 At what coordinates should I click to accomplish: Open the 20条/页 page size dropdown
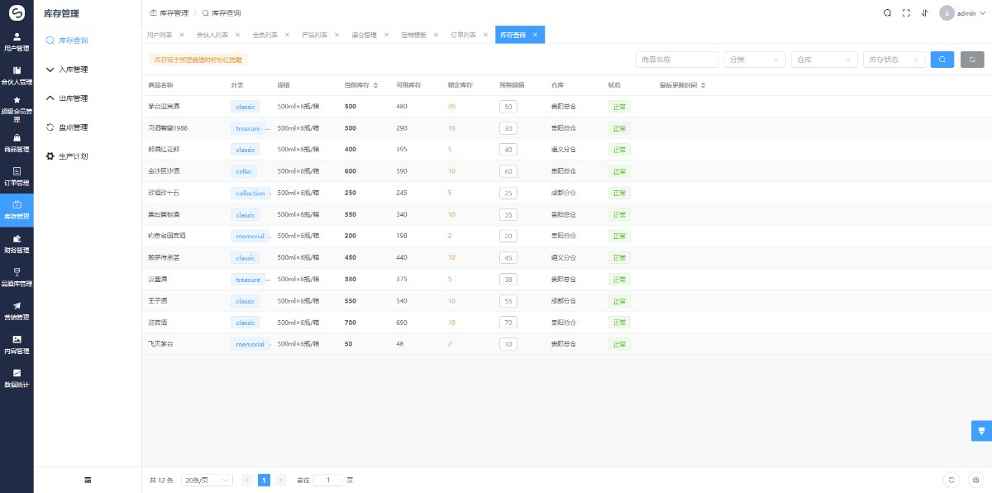207,480
